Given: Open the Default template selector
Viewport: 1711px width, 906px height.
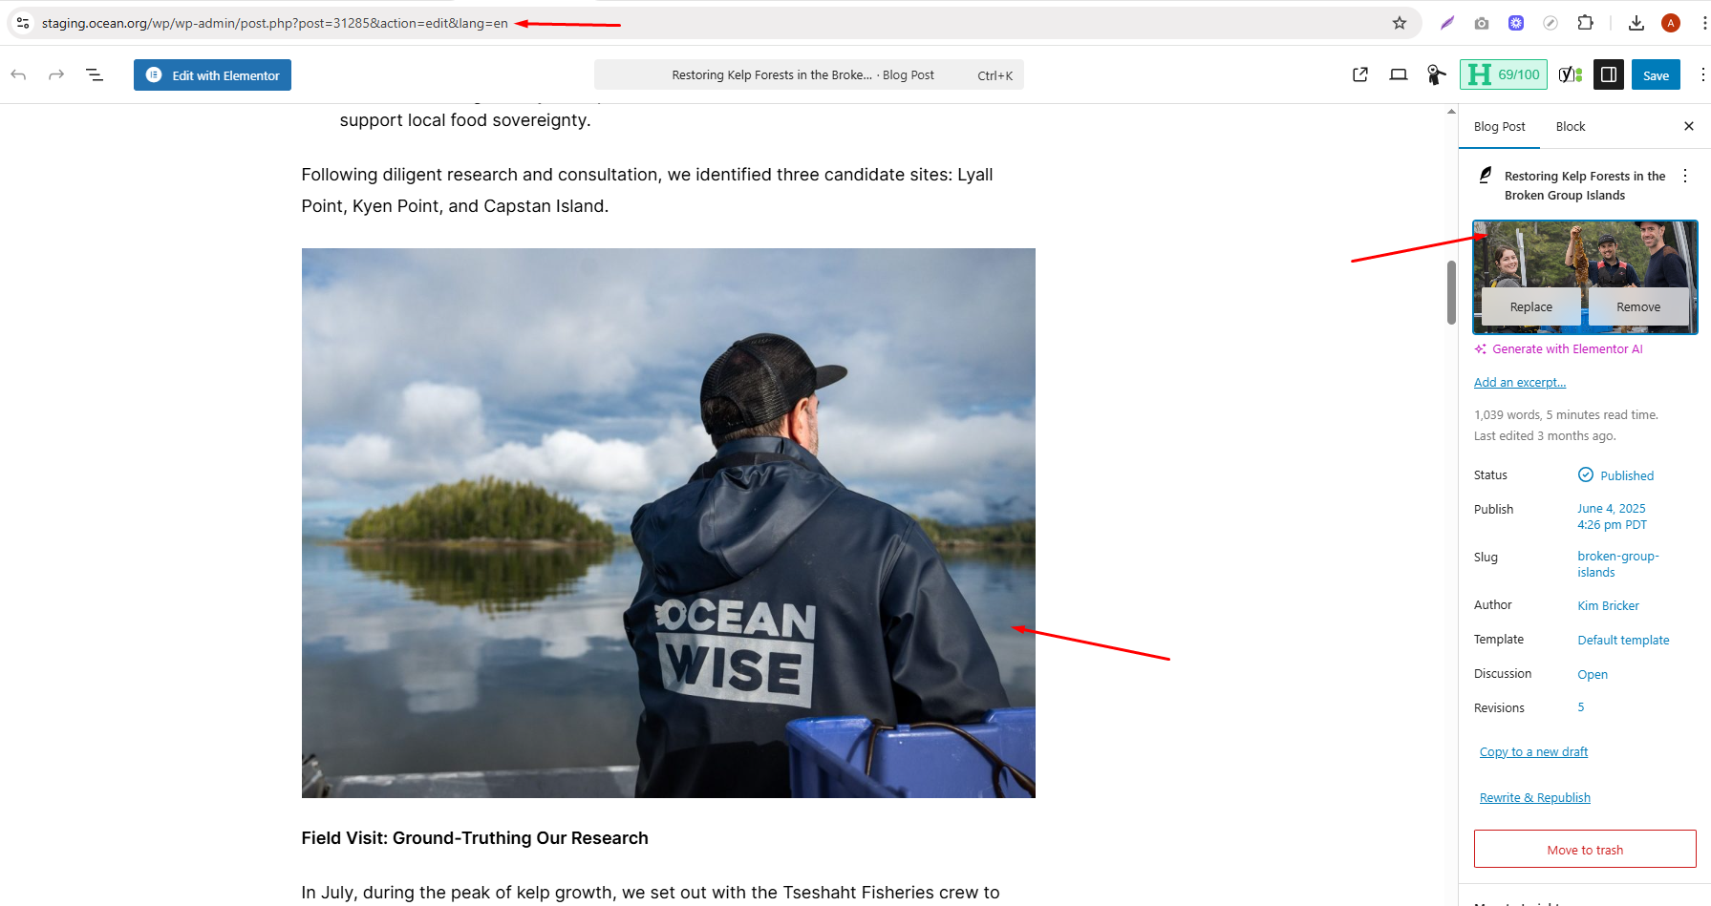Looking at the screenshot, I should coord(1623,640).
